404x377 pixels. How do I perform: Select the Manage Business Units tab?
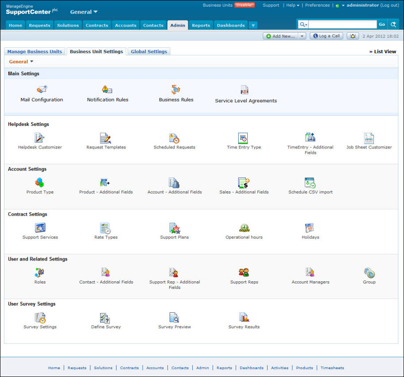[35, 51]
